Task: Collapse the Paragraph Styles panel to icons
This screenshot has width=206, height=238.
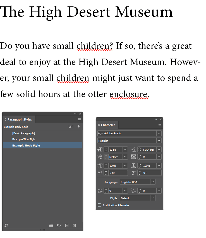Action: (75, 114)
